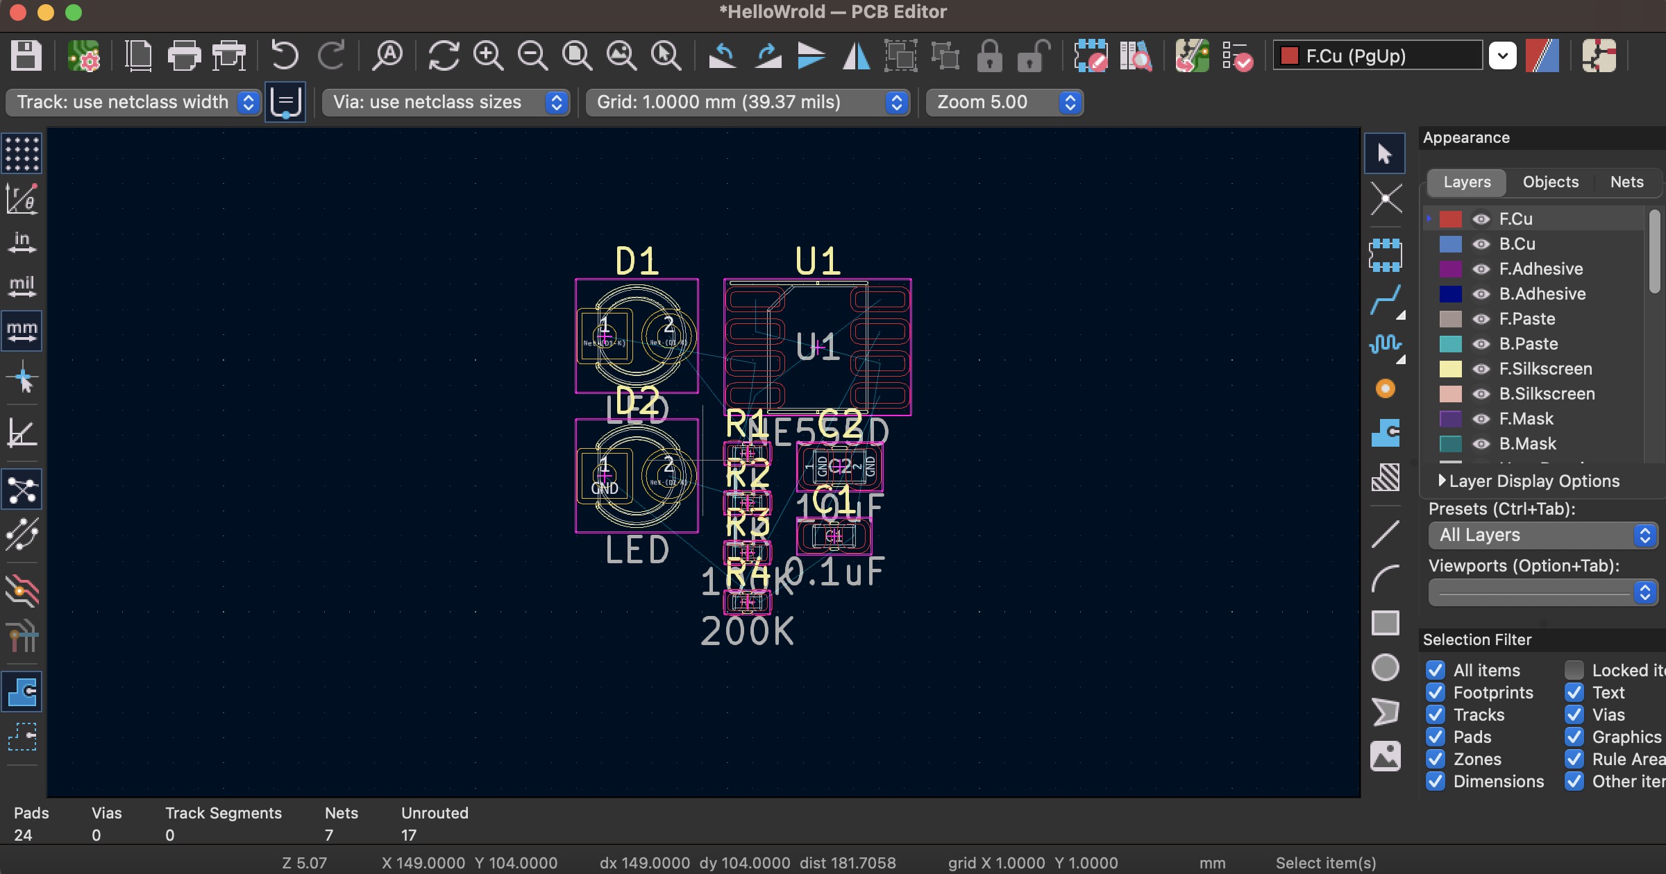Switch to the Nets tab

click(x=1626, y=182)
